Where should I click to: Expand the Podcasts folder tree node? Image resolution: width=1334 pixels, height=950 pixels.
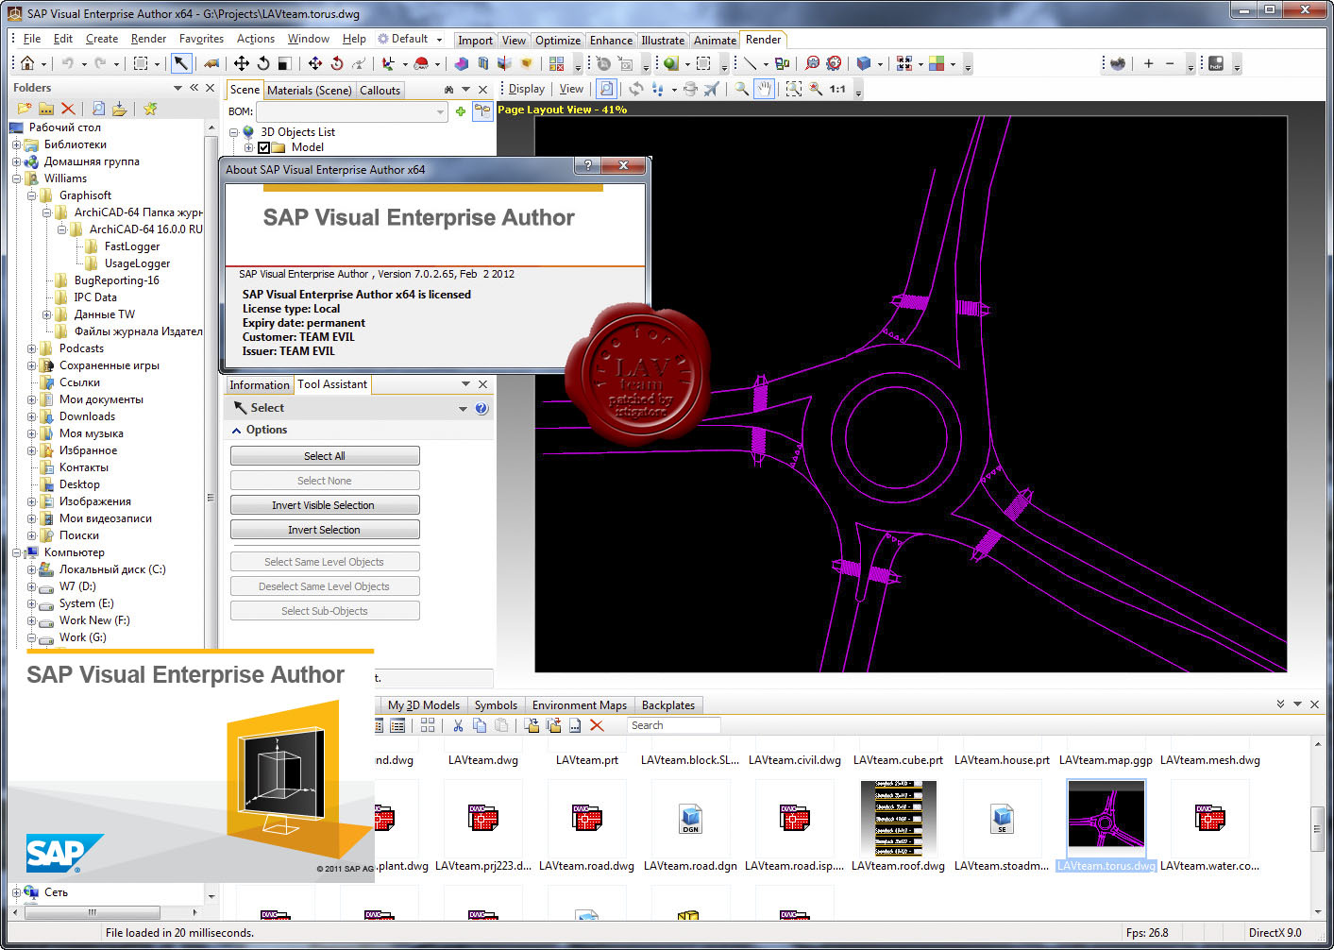pyautogui.click(x=31, y=348)
